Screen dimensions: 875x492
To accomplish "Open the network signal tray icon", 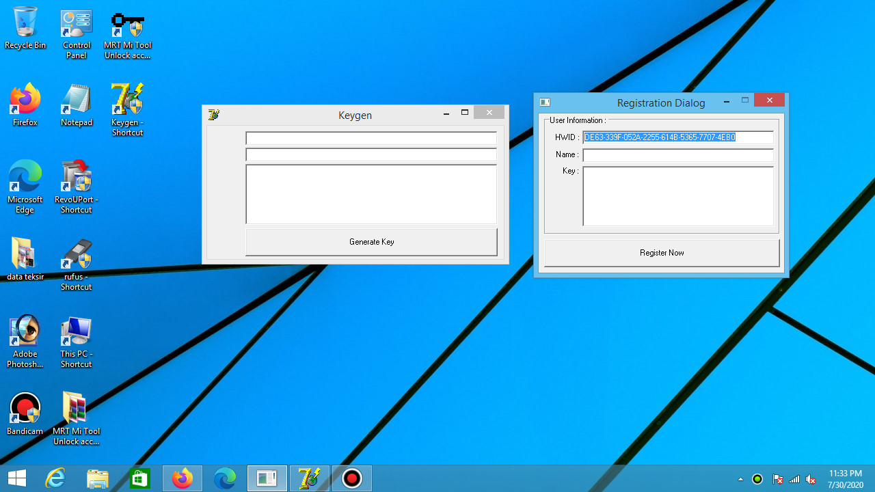I will click(x=794, y=479).
